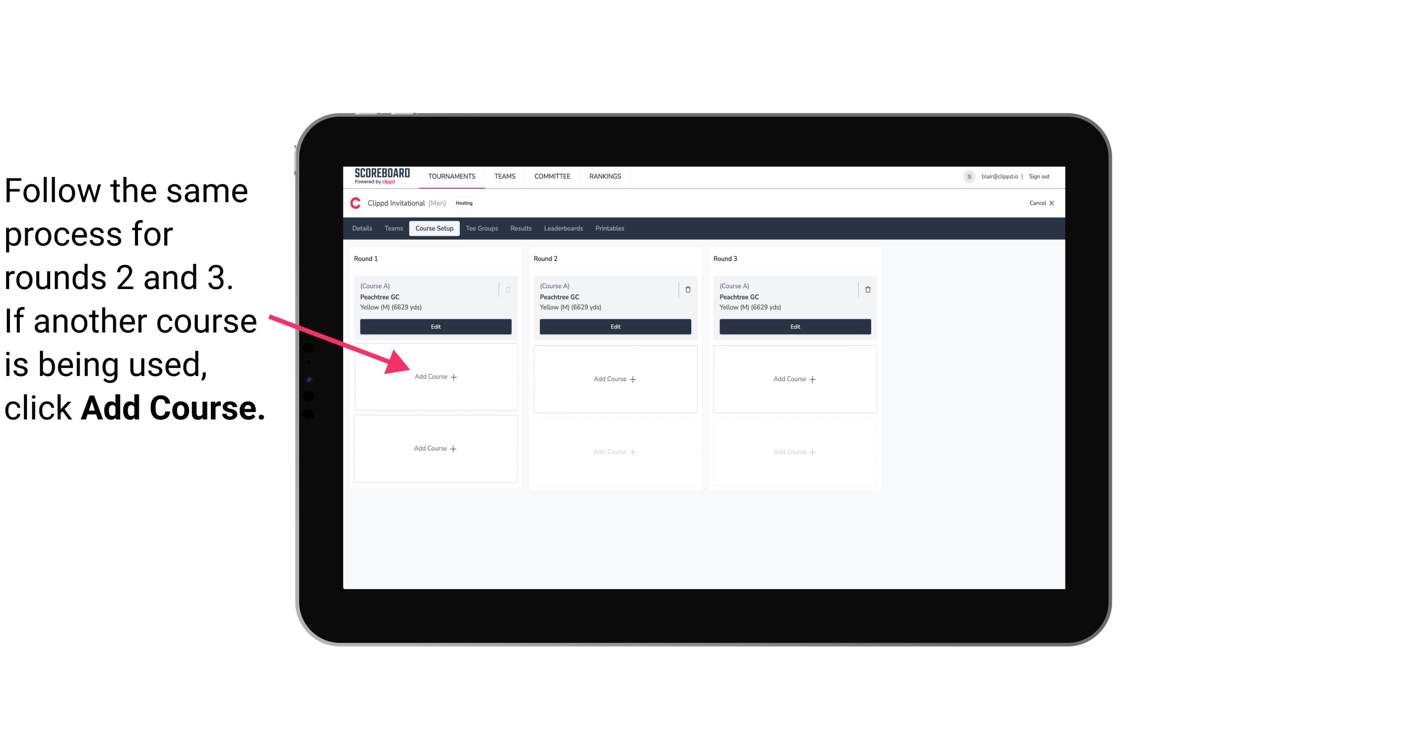Click the second Add Course slot in Round 1
The width and height of the screenshot is (1403, 755).
pos(435,448)
